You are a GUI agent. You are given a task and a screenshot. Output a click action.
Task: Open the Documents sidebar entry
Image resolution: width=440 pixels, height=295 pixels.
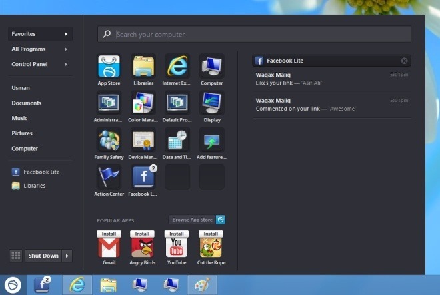click(27, 103)
